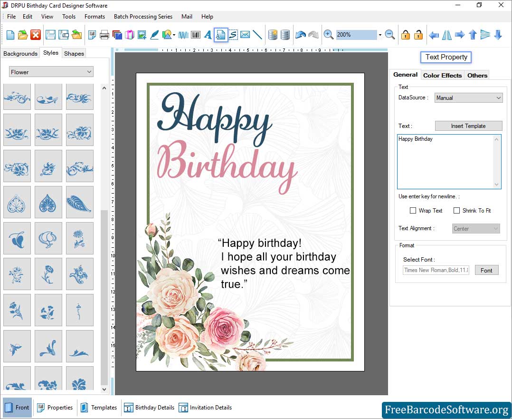This screenshot has height=419, width=512.
Task: Enable the Wrap Text checkbox
Action: (x=413, y=211)
